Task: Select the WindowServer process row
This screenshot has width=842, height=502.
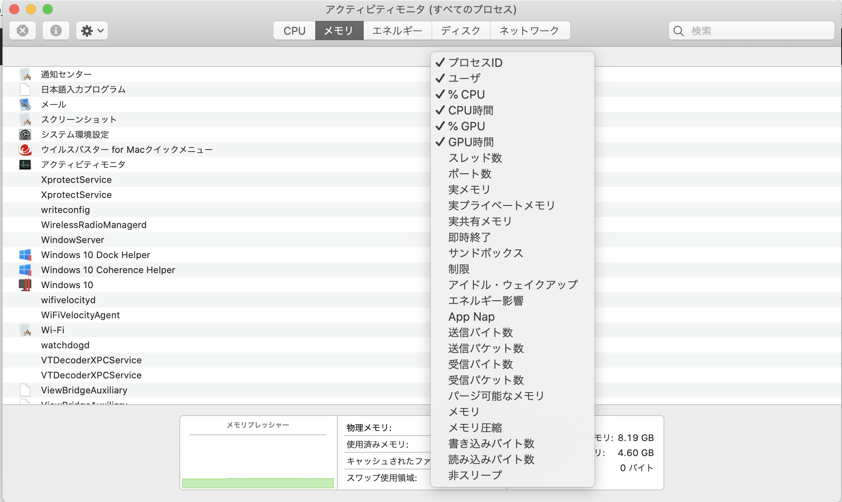Action: [x=73, y=240]
